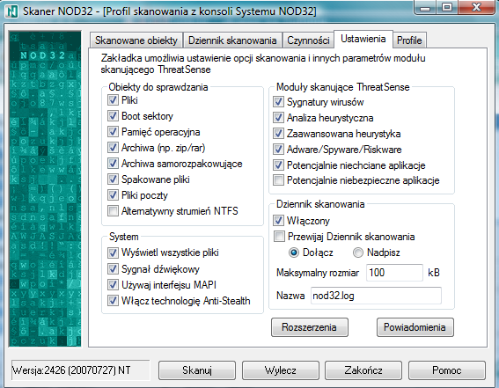The width and height of the screenshot is (499, 388).
Task: Select the Ustawienia tab
Action: click(x=363, y=39)
